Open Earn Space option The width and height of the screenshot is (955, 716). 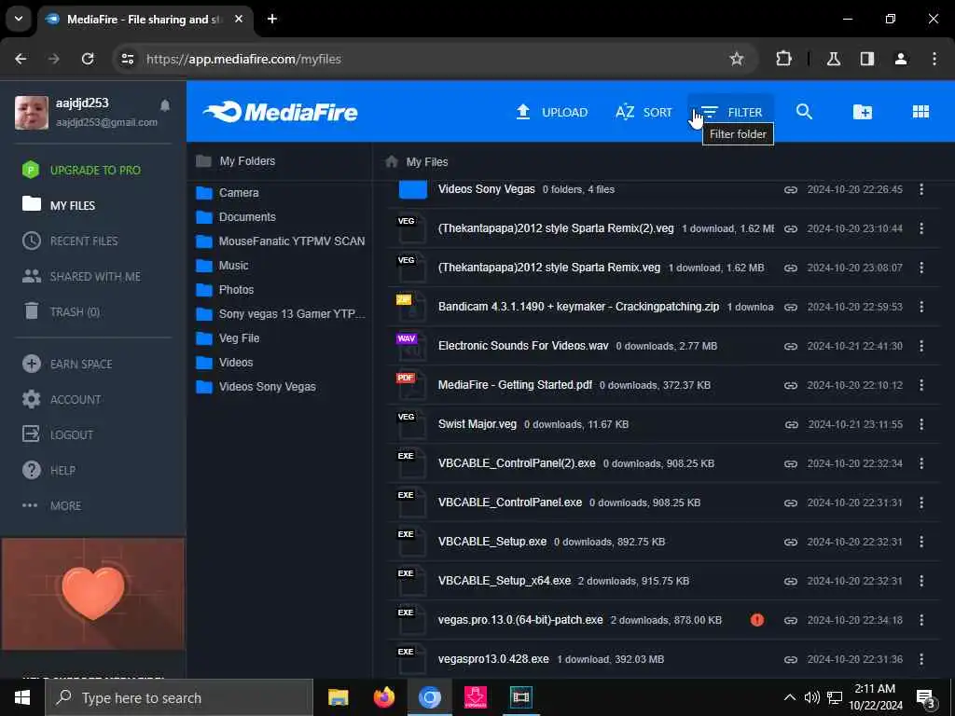point(67,364)
